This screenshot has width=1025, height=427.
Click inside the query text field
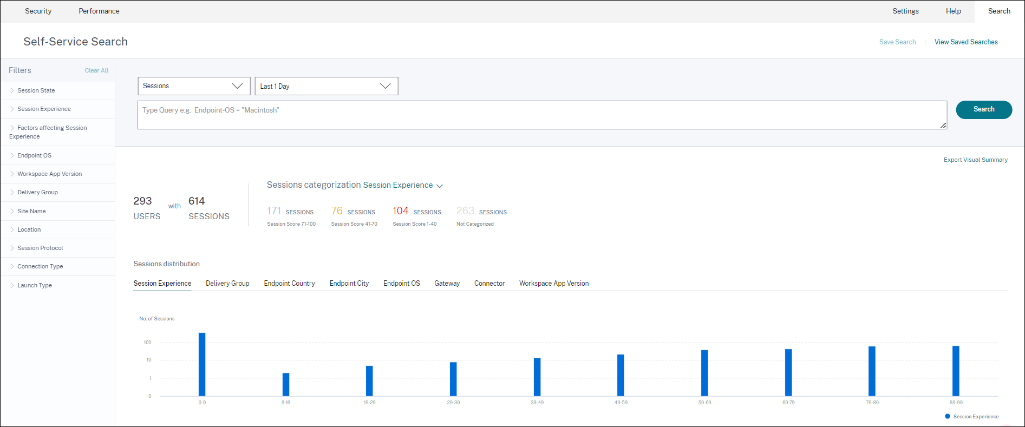tap(541, 115)
